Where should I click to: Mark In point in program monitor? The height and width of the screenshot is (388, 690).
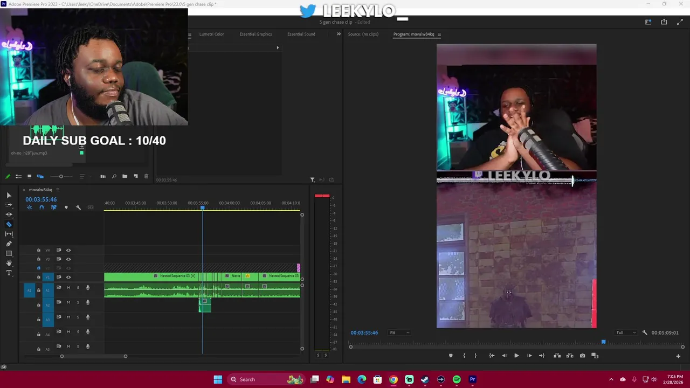click(464, 356)
